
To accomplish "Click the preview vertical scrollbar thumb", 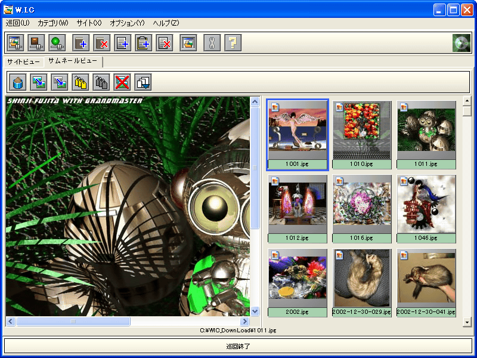I will [255, 168].
